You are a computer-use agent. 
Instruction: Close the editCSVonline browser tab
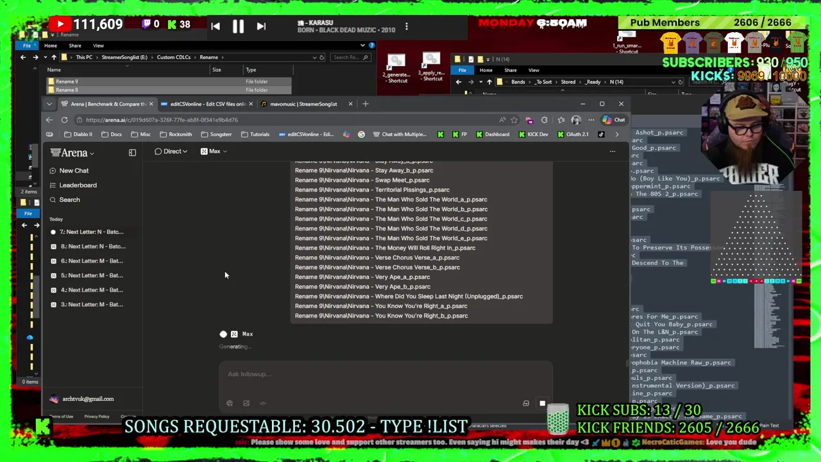251,104
